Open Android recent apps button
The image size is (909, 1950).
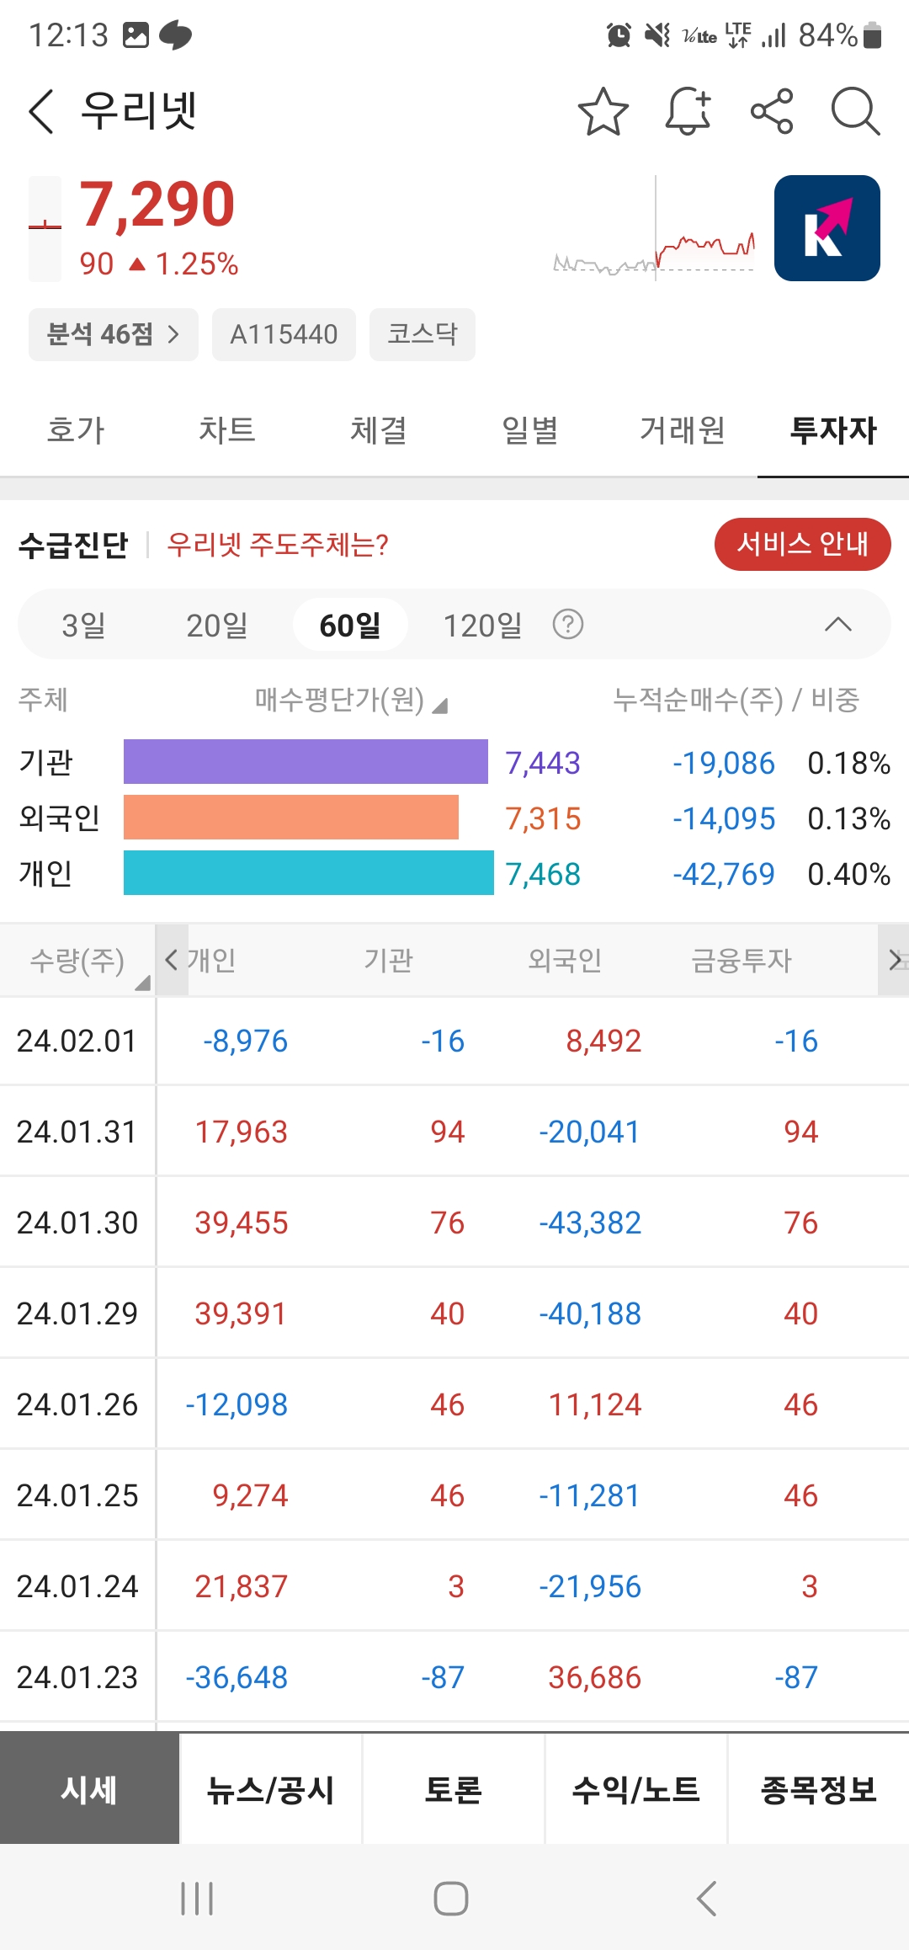pos(197,1899)
